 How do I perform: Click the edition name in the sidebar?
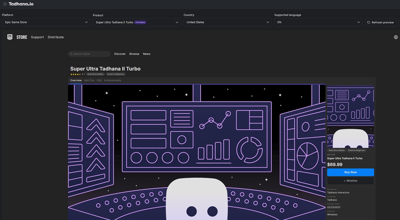click(345, 158)
